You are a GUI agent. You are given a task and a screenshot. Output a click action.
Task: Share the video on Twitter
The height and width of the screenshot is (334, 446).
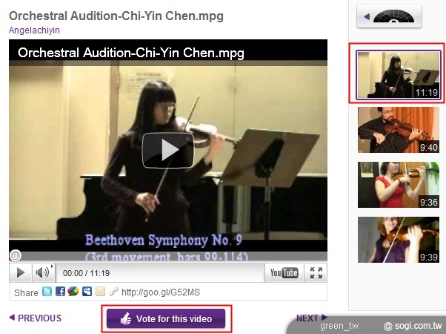click(47, 292)
